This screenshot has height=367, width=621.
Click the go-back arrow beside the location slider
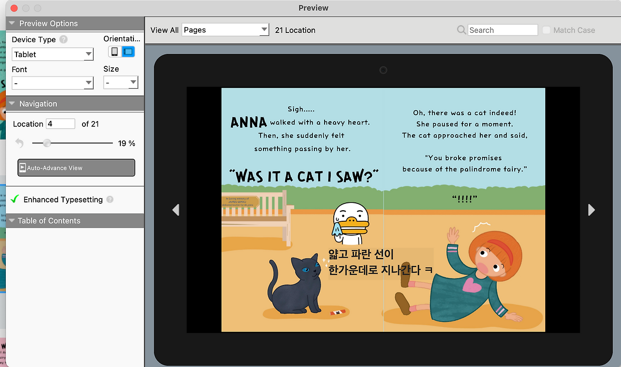(19, 143)
